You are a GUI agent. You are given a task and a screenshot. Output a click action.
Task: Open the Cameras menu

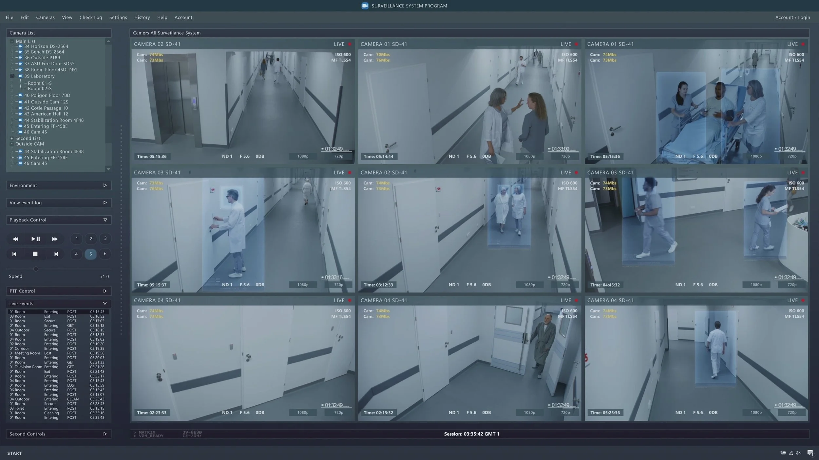click(x=45, y=17)
